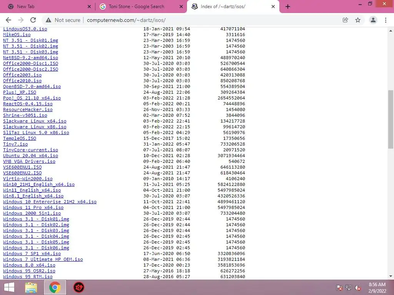This screenshot has width=394, height=295.
Task: Share this page using share icon
Action: click(x=346, y=20)
